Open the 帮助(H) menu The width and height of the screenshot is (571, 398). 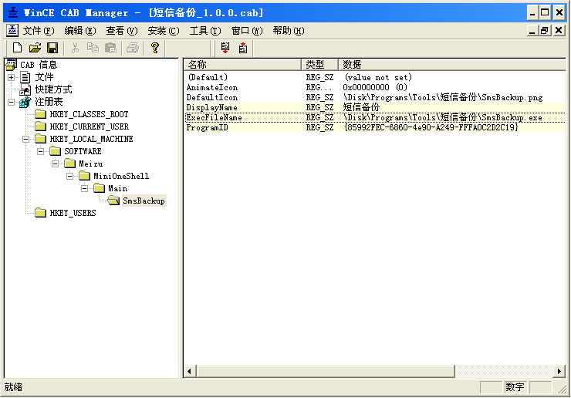[x=289, y=31]
